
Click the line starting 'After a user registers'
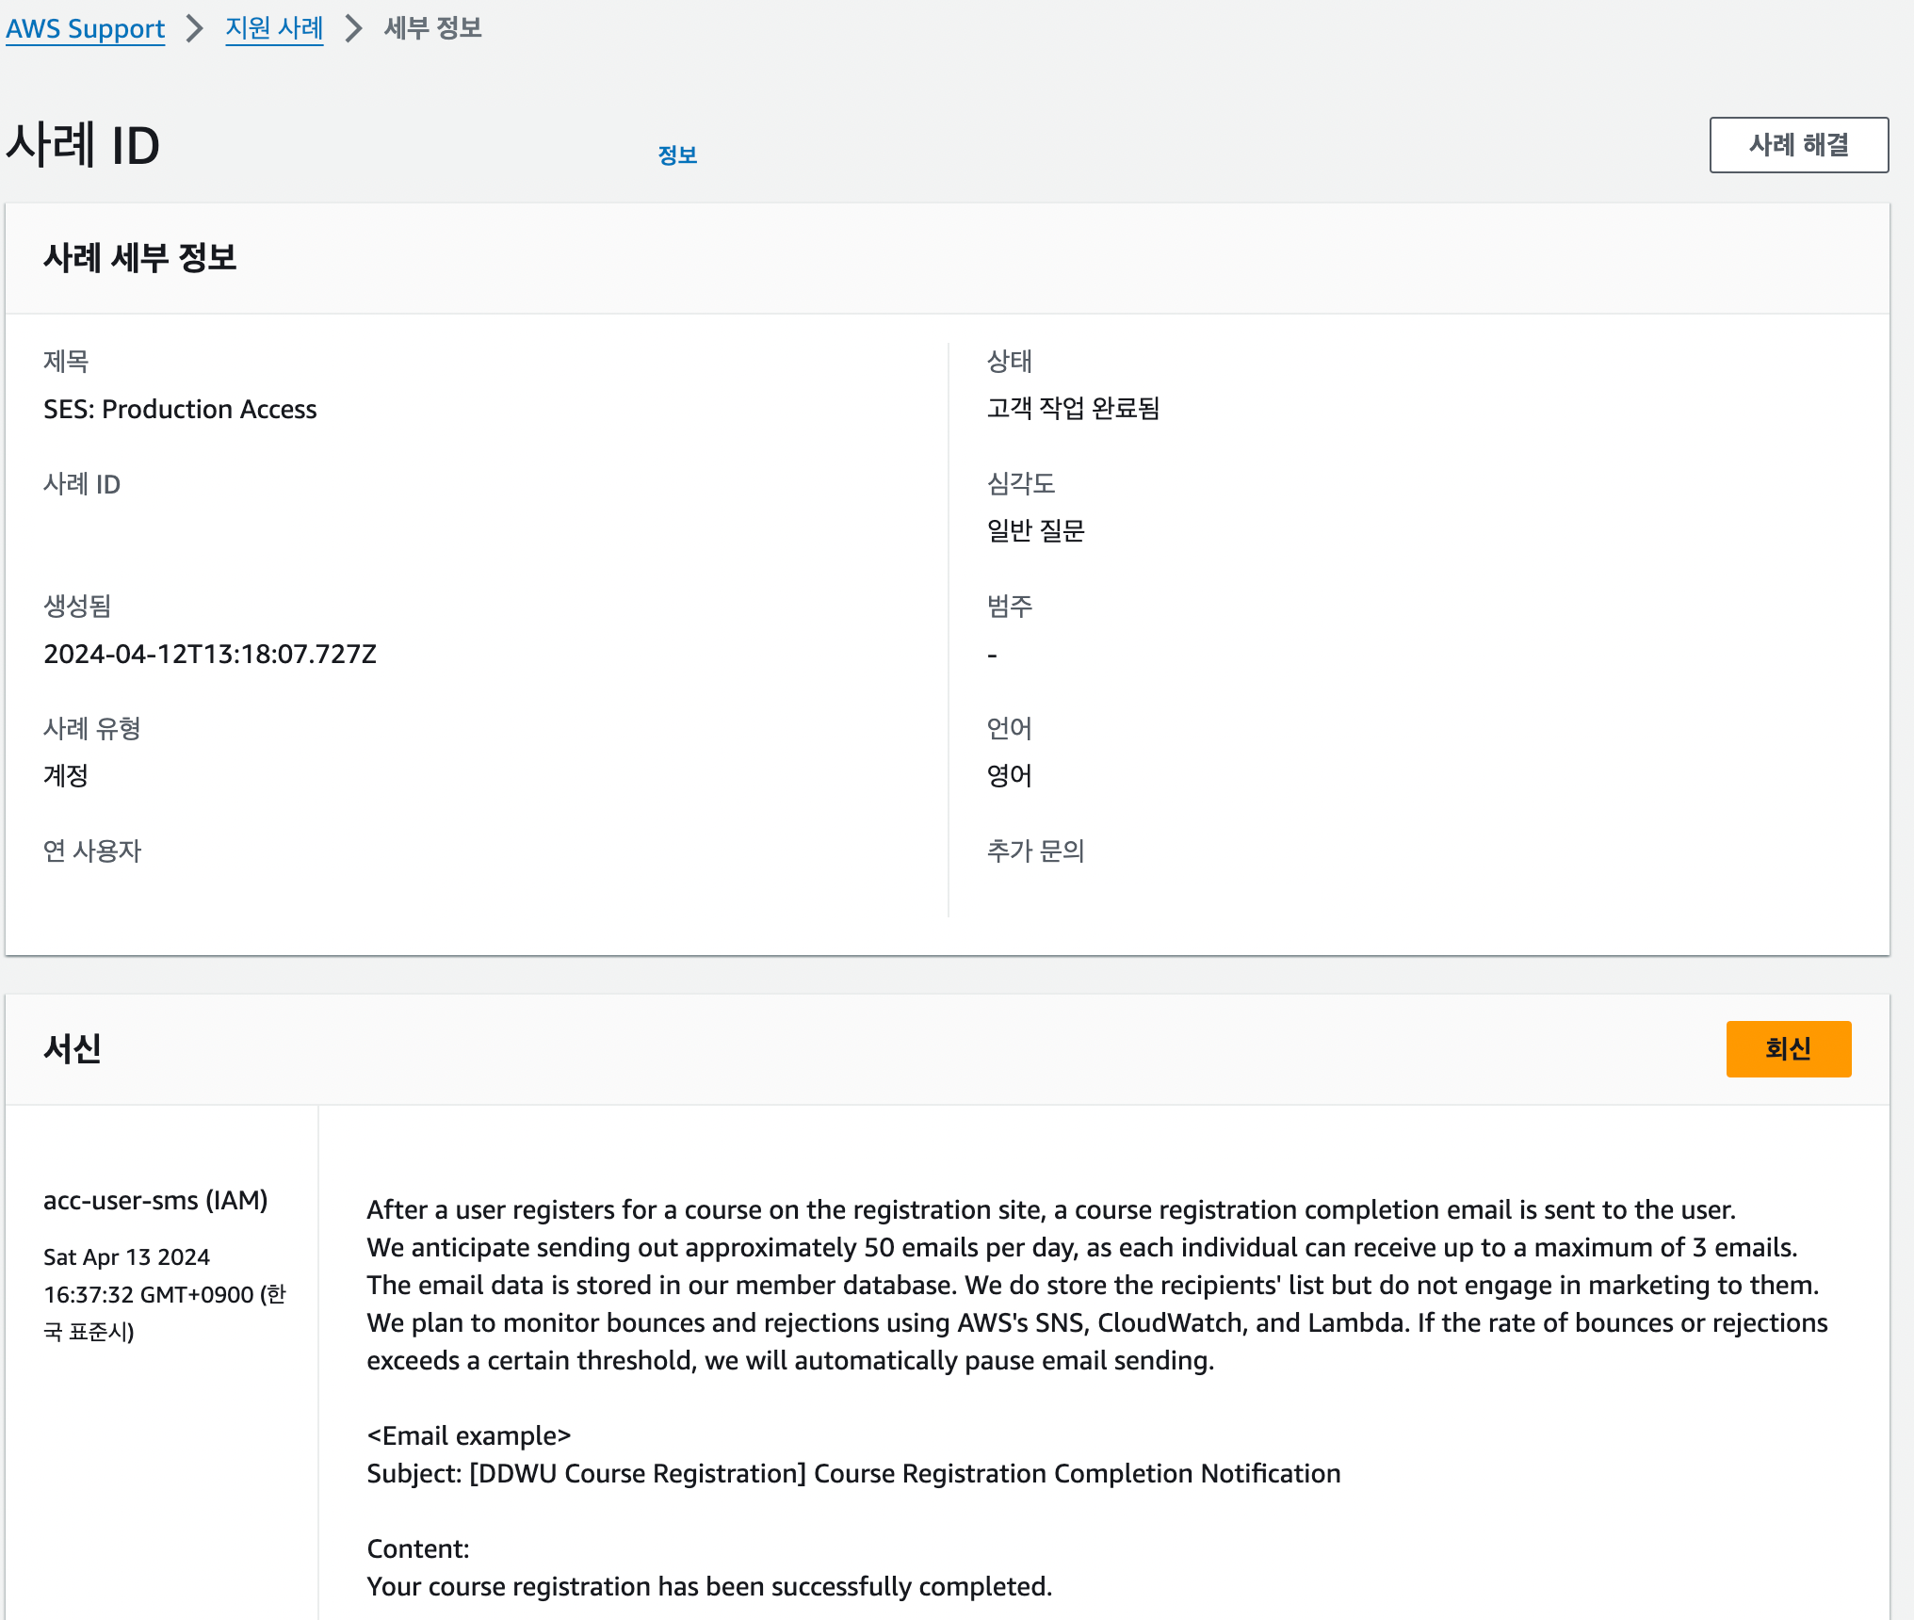click(1051, 1210)
